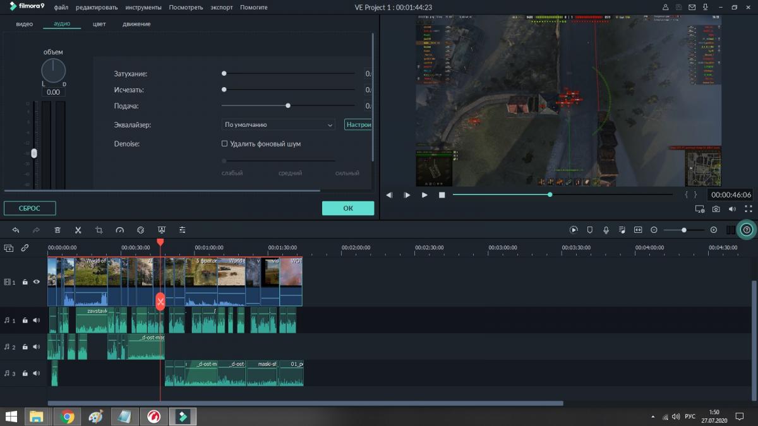This screenshot has height=426, width=758.
Task: Enable the 'Удалить фоновый шум' checkbox
Action: (224, 144)
